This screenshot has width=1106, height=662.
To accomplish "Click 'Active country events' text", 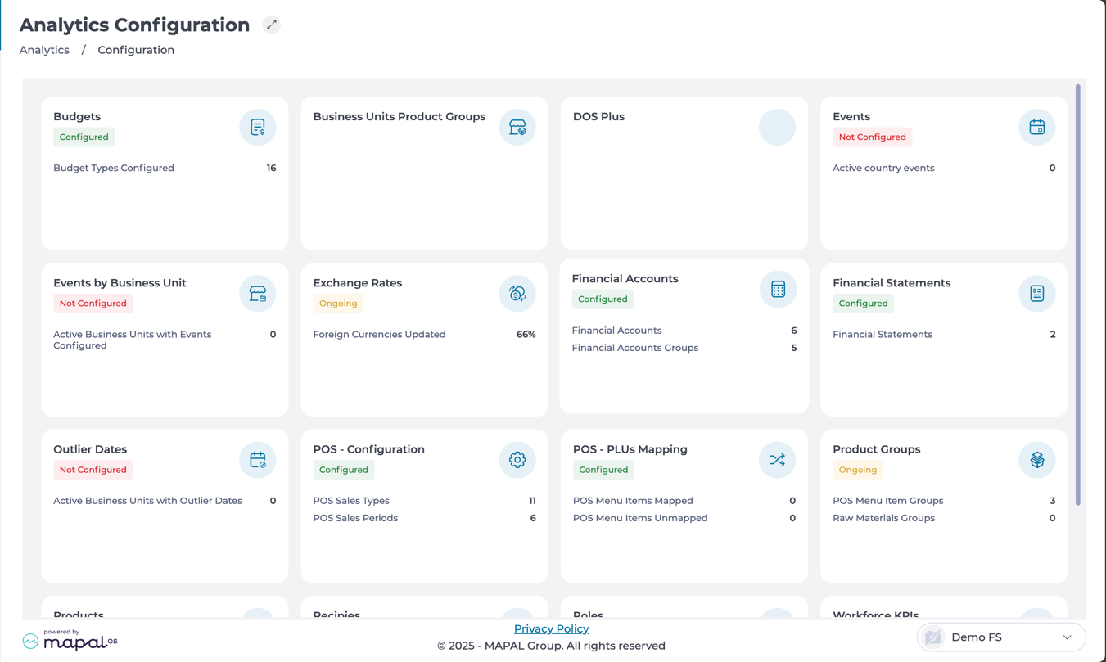I will coord(883,168).
